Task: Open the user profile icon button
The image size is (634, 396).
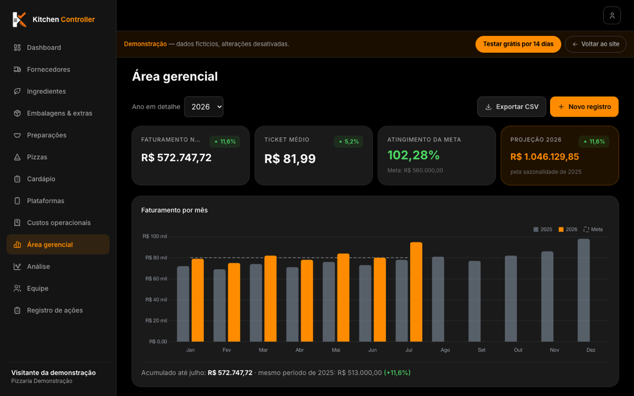Action: pos(612,15)
